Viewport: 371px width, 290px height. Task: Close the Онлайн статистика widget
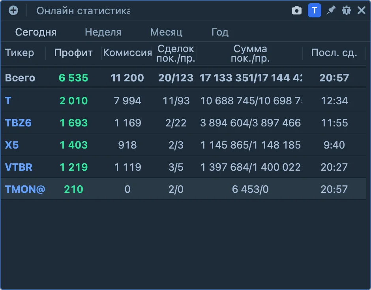362,10
